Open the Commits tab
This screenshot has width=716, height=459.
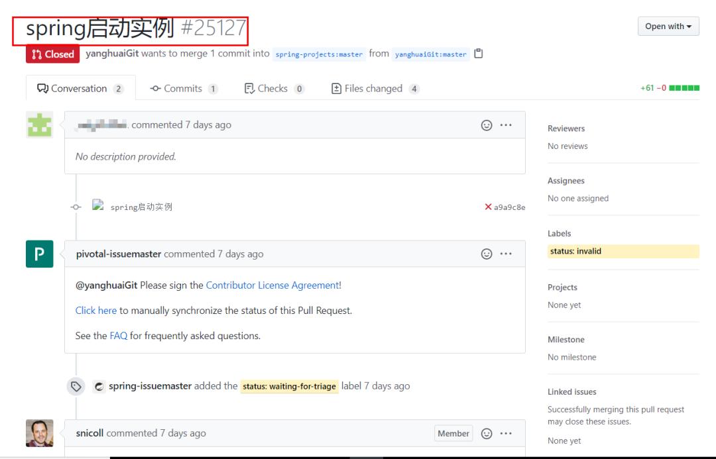[x=182, y=88]
